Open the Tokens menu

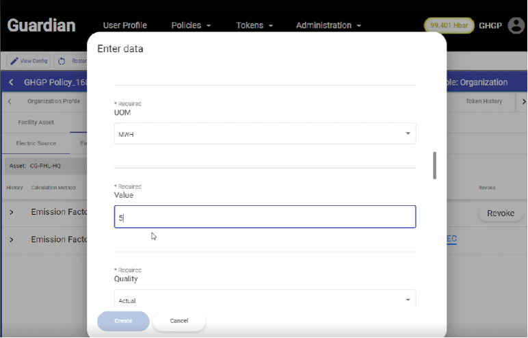pos(254,25)
